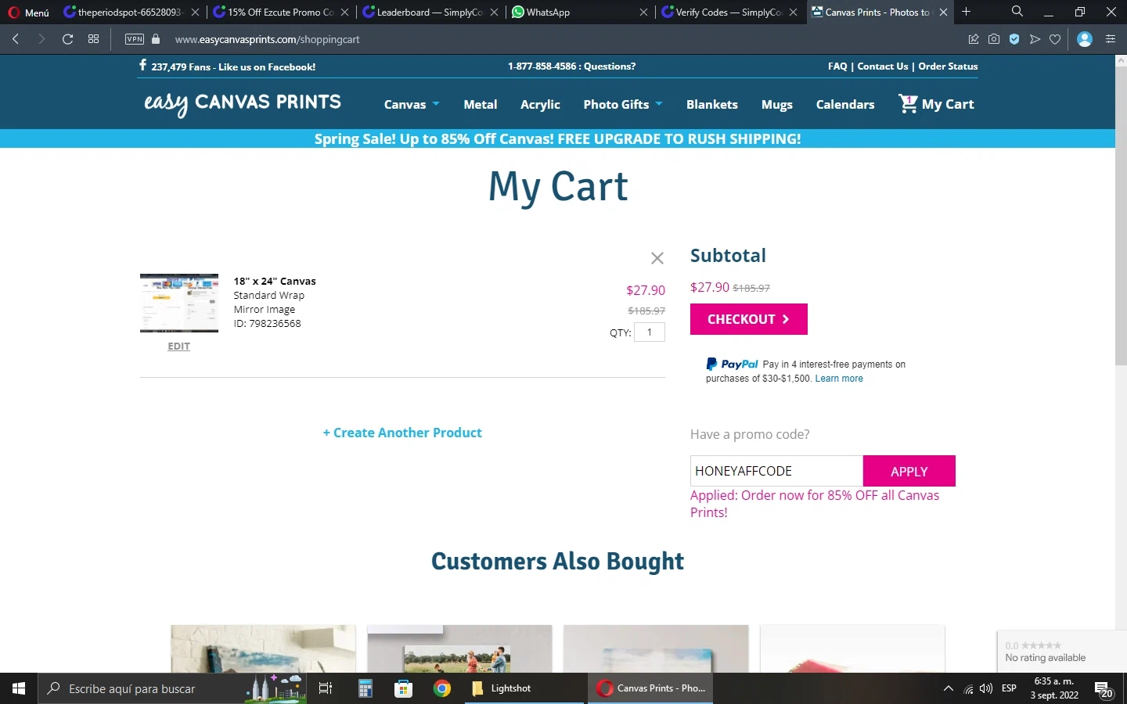Viewport: 1127px width, 704px height.
Task: Open the Blankets menu item
Action: click(712, 104)
